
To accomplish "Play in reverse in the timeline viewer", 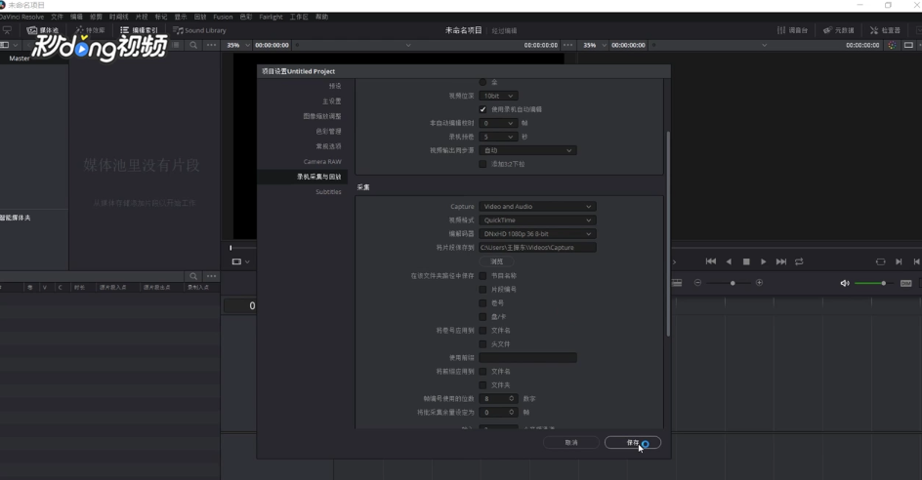I will 729,261.
